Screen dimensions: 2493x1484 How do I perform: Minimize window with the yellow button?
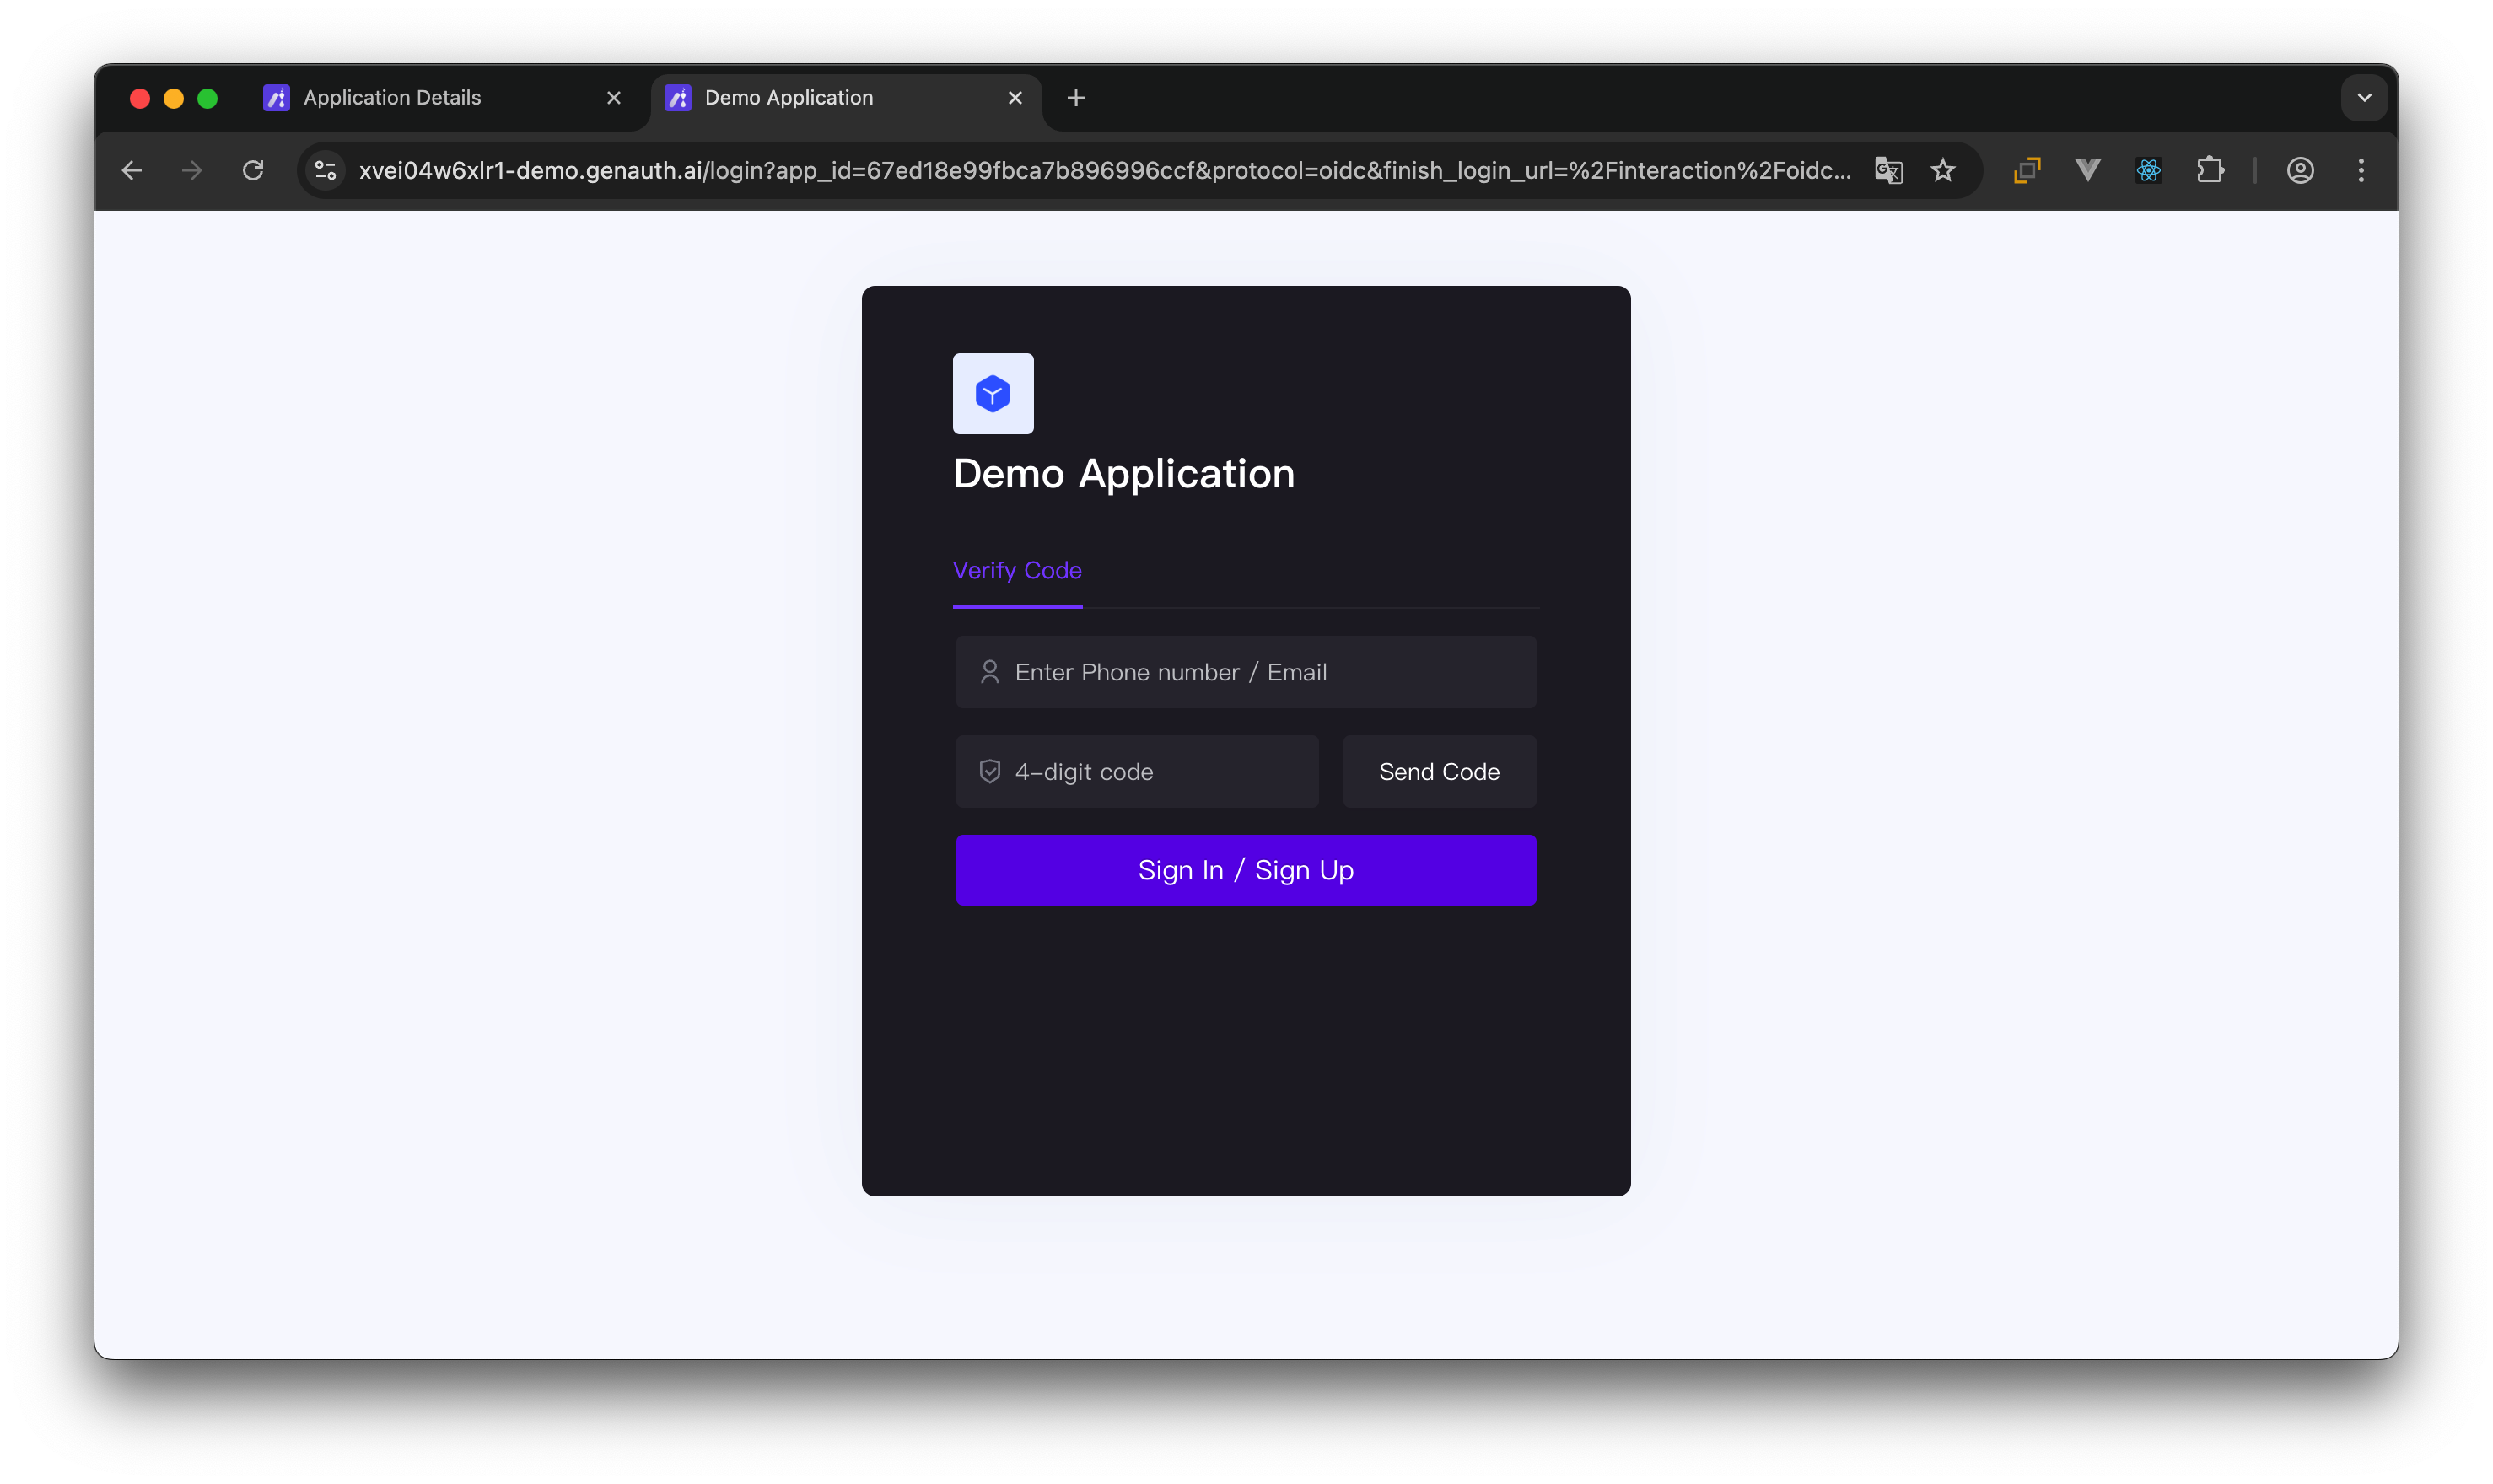tap(174, 98)
